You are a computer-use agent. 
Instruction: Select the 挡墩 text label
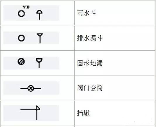[x=83, y=113]
